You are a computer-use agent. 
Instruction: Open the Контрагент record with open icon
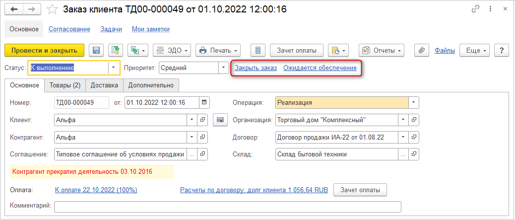click(202, 137)
